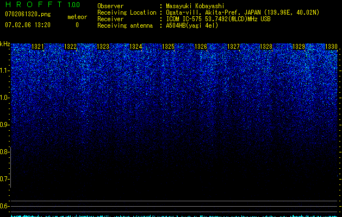Select the file name 0702061320.png
This screenshot has height=217, width=342.
28,14
